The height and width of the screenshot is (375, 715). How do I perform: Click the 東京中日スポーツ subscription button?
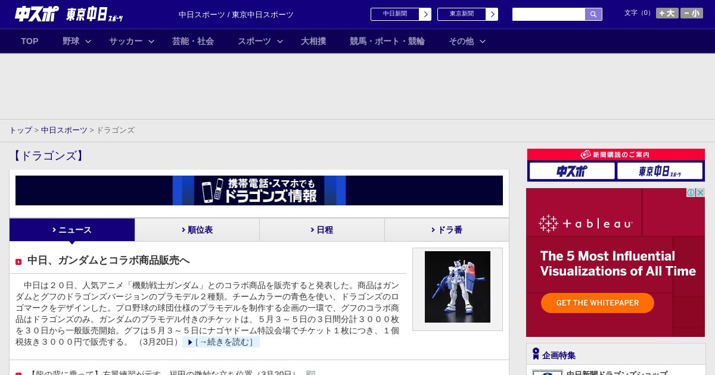pyautogui.click(x=660, y=171)
